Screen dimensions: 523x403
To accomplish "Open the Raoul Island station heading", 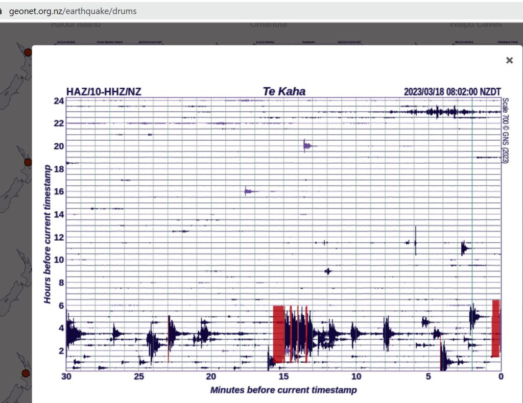I will (x=76, y=24).
